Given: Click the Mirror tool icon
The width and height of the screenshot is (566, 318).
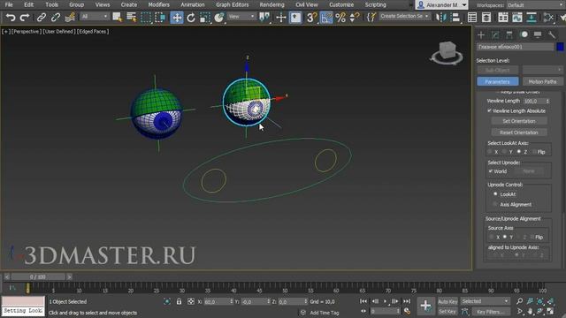Looking at the screenshot, I should [x=441, y=18].
